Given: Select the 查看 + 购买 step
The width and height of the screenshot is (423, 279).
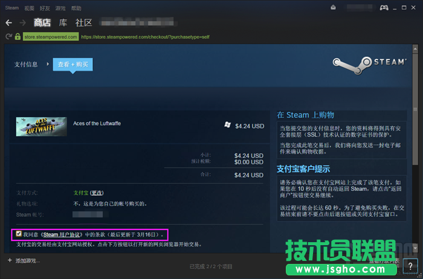Looking at the screenshot, I should click(73, 65).
